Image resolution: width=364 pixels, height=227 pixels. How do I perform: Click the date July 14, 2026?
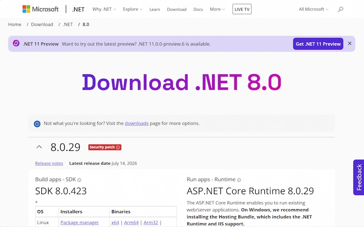[124, 163]
